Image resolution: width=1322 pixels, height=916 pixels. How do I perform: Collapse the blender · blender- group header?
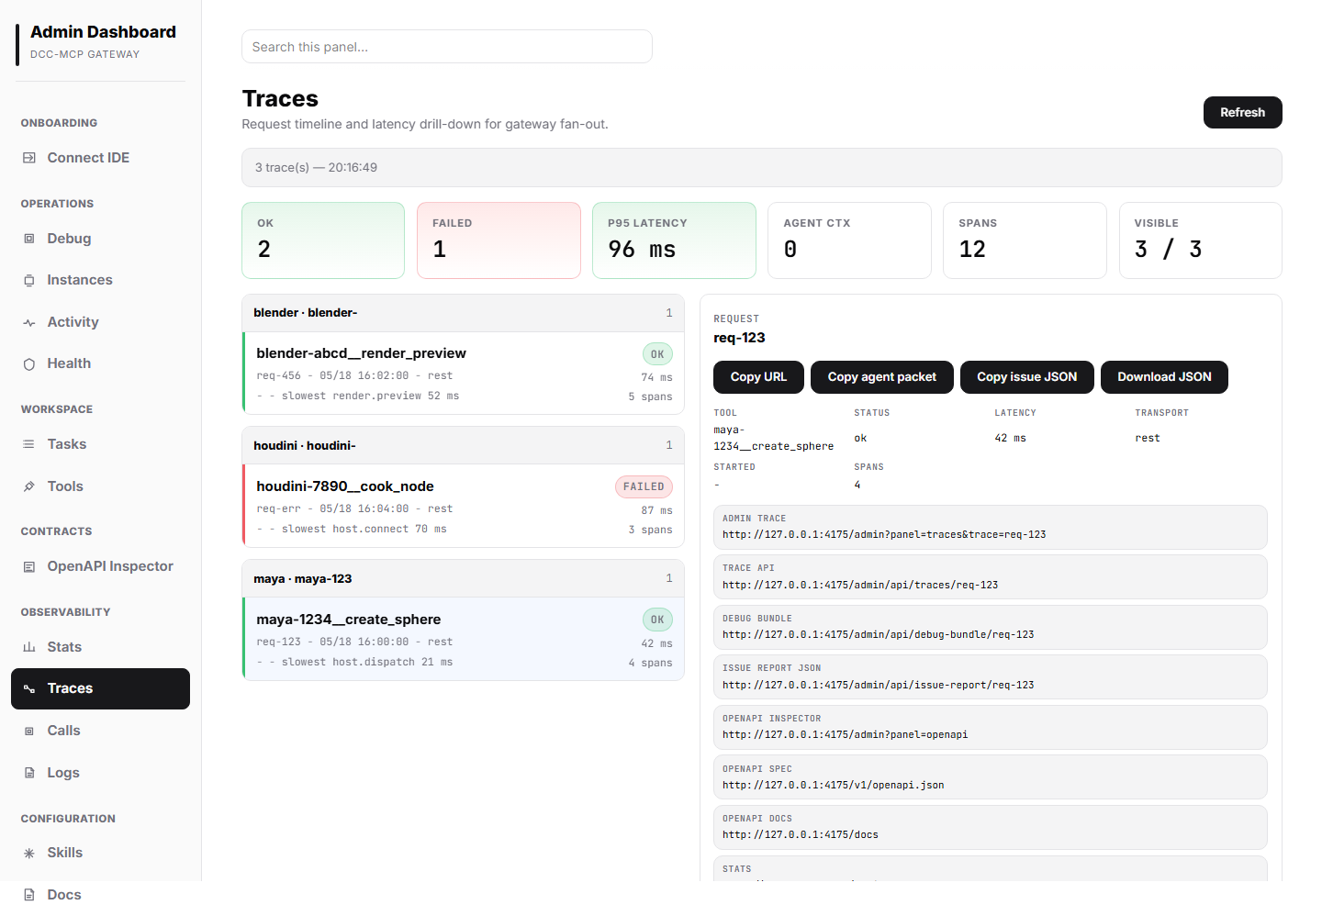(x=463, y=313)
